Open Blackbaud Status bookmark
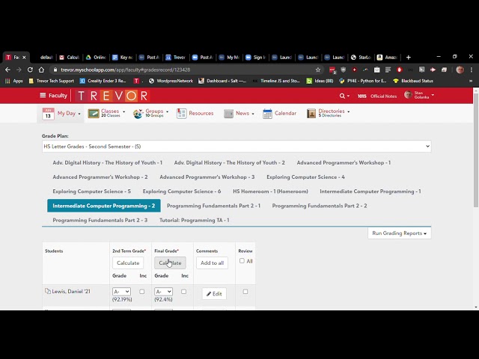 [413, 81]
